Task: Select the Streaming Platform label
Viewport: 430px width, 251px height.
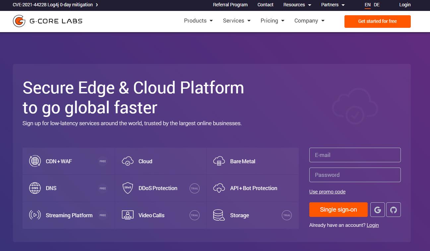Action: (69, 215)
